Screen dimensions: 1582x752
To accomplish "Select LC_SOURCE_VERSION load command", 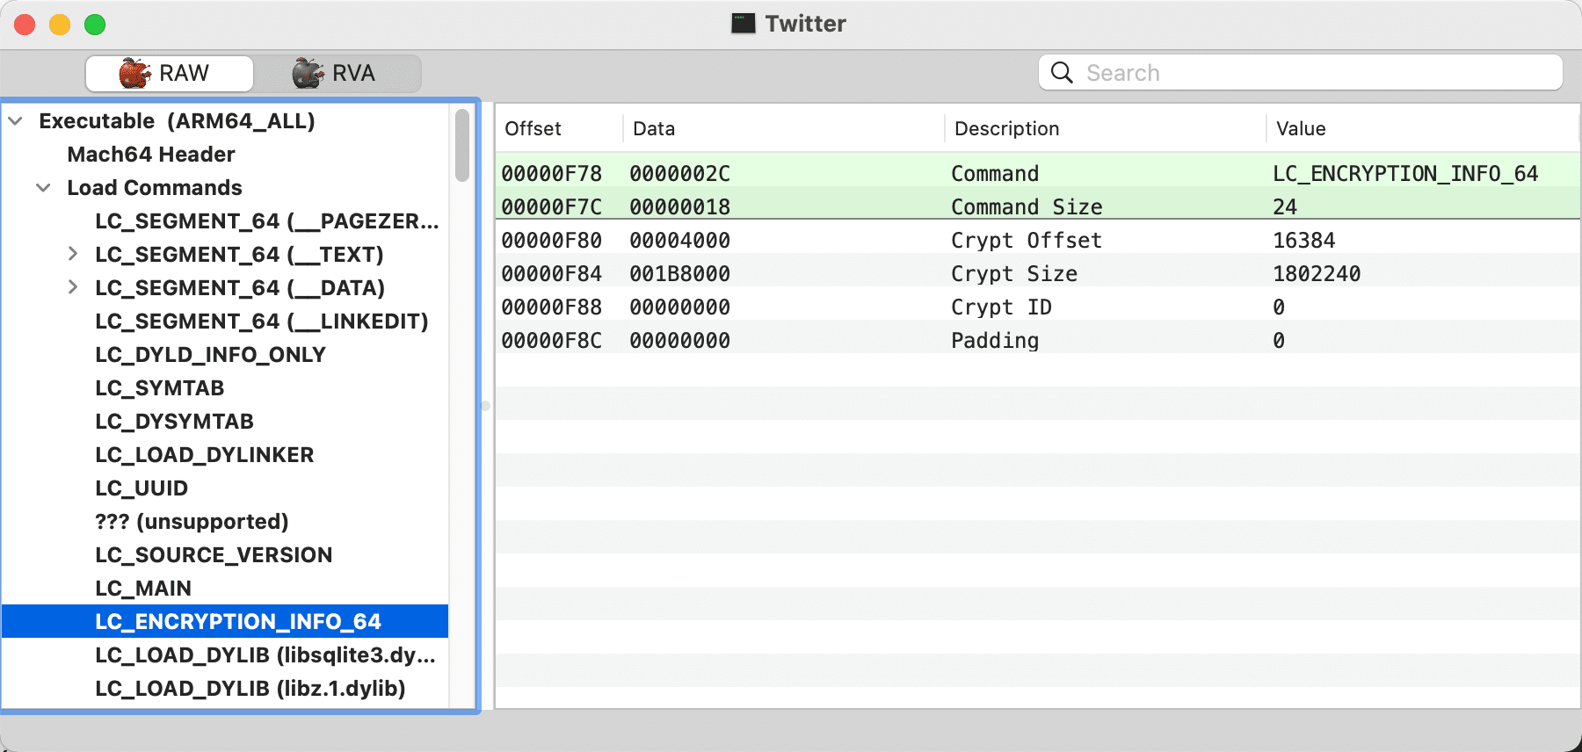I will pyautogui.click(x=214, y=555).
